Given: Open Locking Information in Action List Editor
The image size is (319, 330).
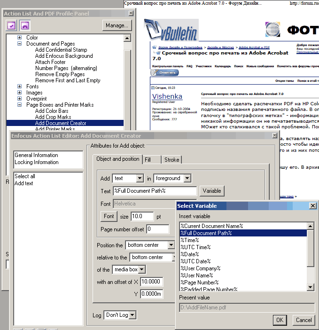Looking at the screenshot, I should click(37, 162).
